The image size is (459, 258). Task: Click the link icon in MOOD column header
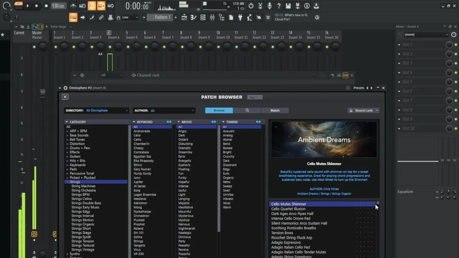point(214,122)
